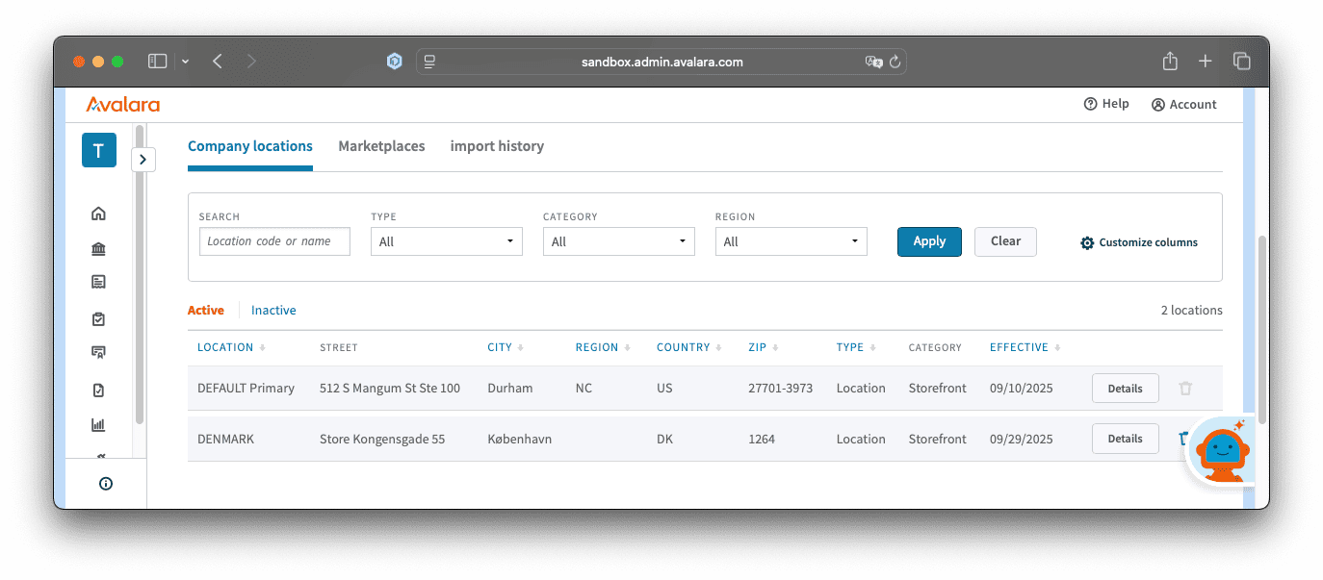Open the Type filter dropdown
Viewport: 1323px width, 580px height.
pos(446,241)
